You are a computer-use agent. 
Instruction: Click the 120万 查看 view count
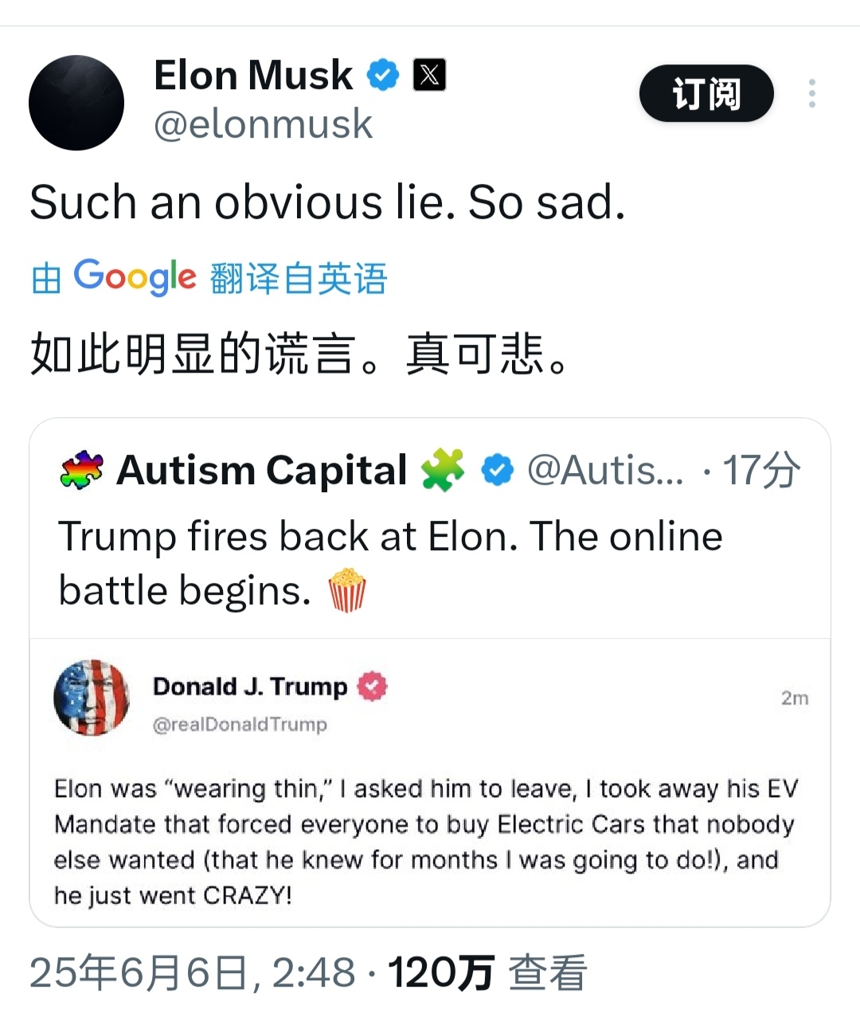pyautogui.click(x=487, y=972)
